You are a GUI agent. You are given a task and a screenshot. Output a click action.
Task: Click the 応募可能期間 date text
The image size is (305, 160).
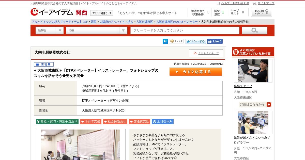(198, 64)
